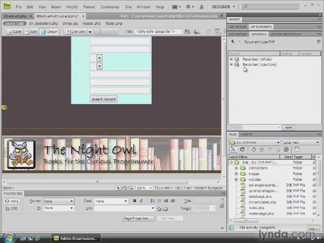324x243 pixels.
Task: Open related file header.php
Action: (x=91, y=23)
